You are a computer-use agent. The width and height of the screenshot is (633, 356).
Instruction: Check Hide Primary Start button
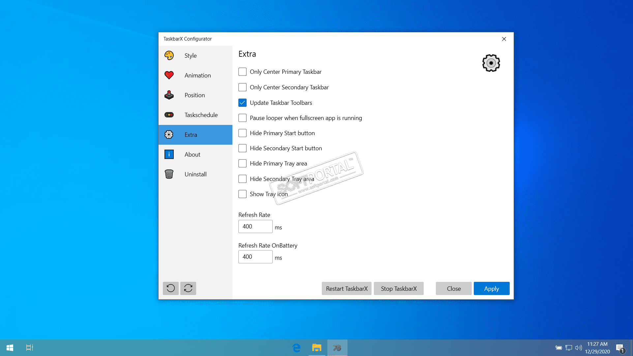point(242,133)
